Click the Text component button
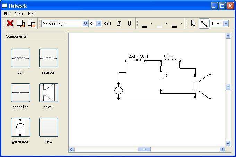The height and width of the screenshot is (157, 236). click(49, 127)
